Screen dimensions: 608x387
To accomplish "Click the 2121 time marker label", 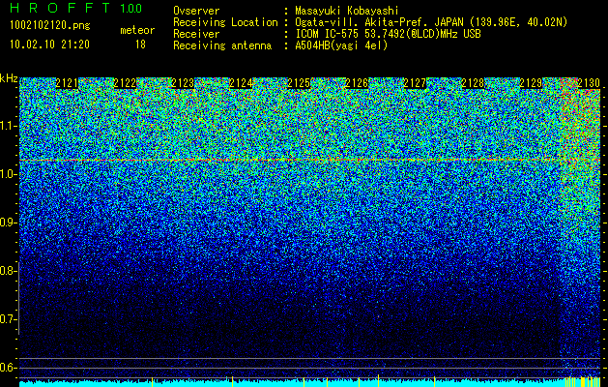I will tap(67, 83).
